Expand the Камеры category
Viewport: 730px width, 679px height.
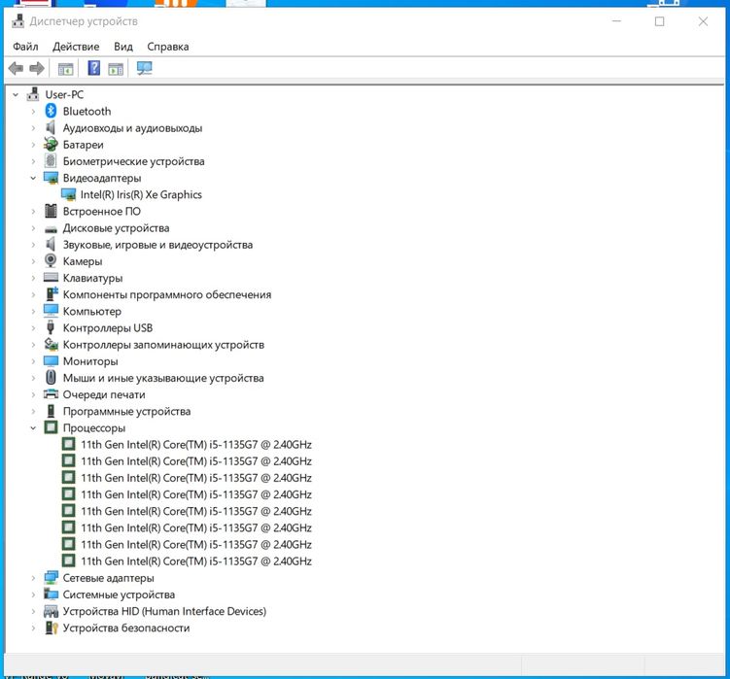33,261
